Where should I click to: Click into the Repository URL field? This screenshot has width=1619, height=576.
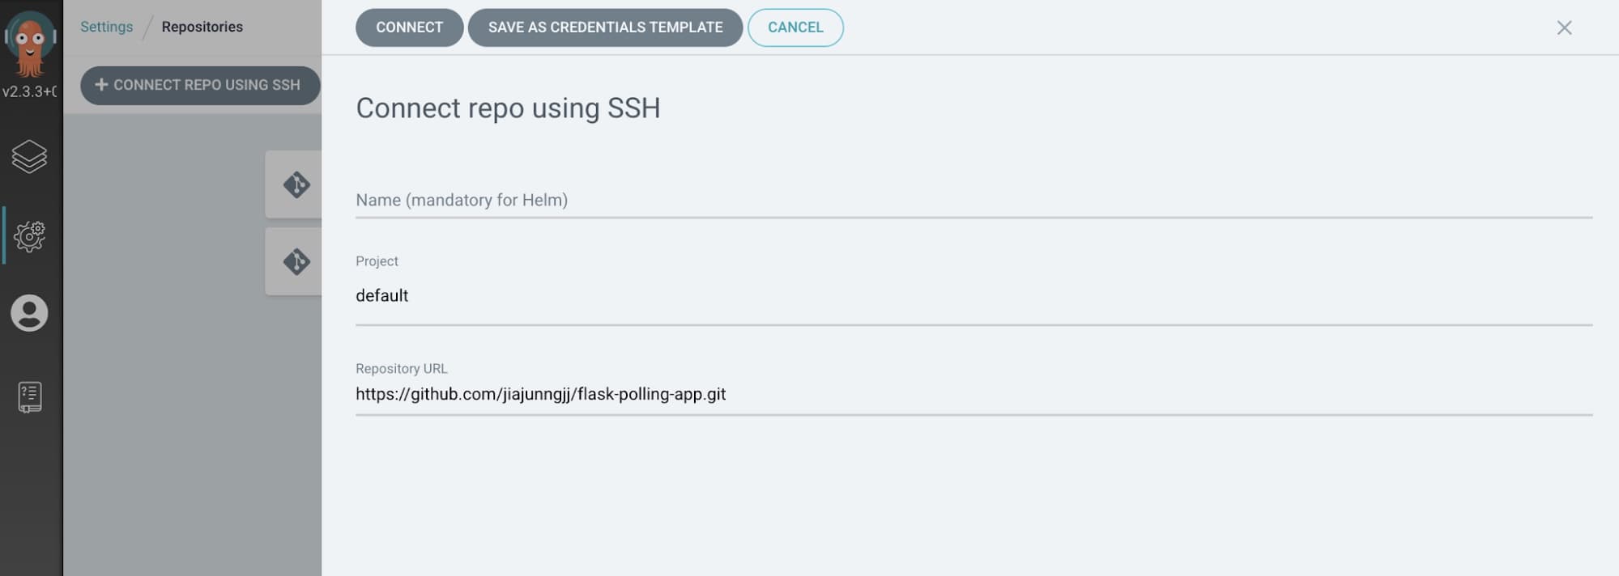point(974,394)
